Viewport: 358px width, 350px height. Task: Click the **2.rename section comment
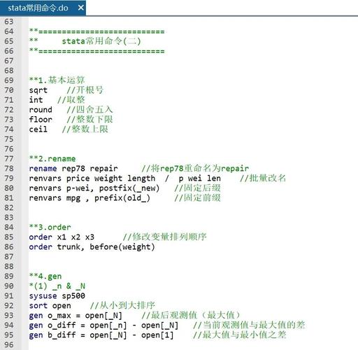click(x=52, y=159)
